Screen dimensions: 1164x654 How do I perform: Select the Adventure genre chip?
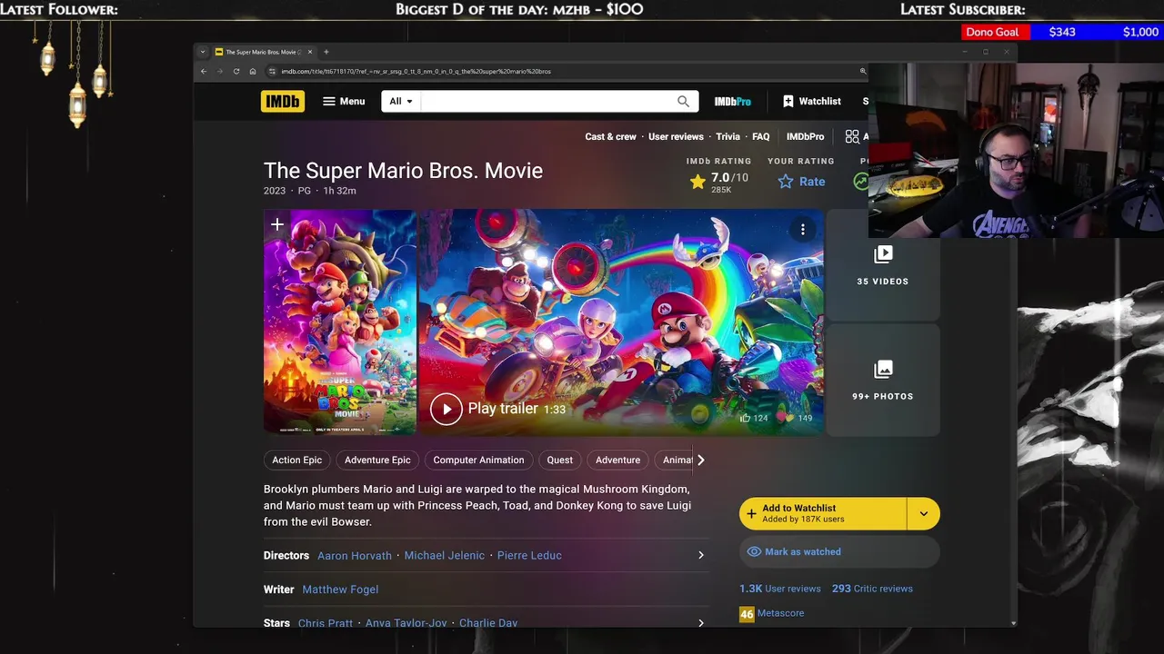point(617,460)
